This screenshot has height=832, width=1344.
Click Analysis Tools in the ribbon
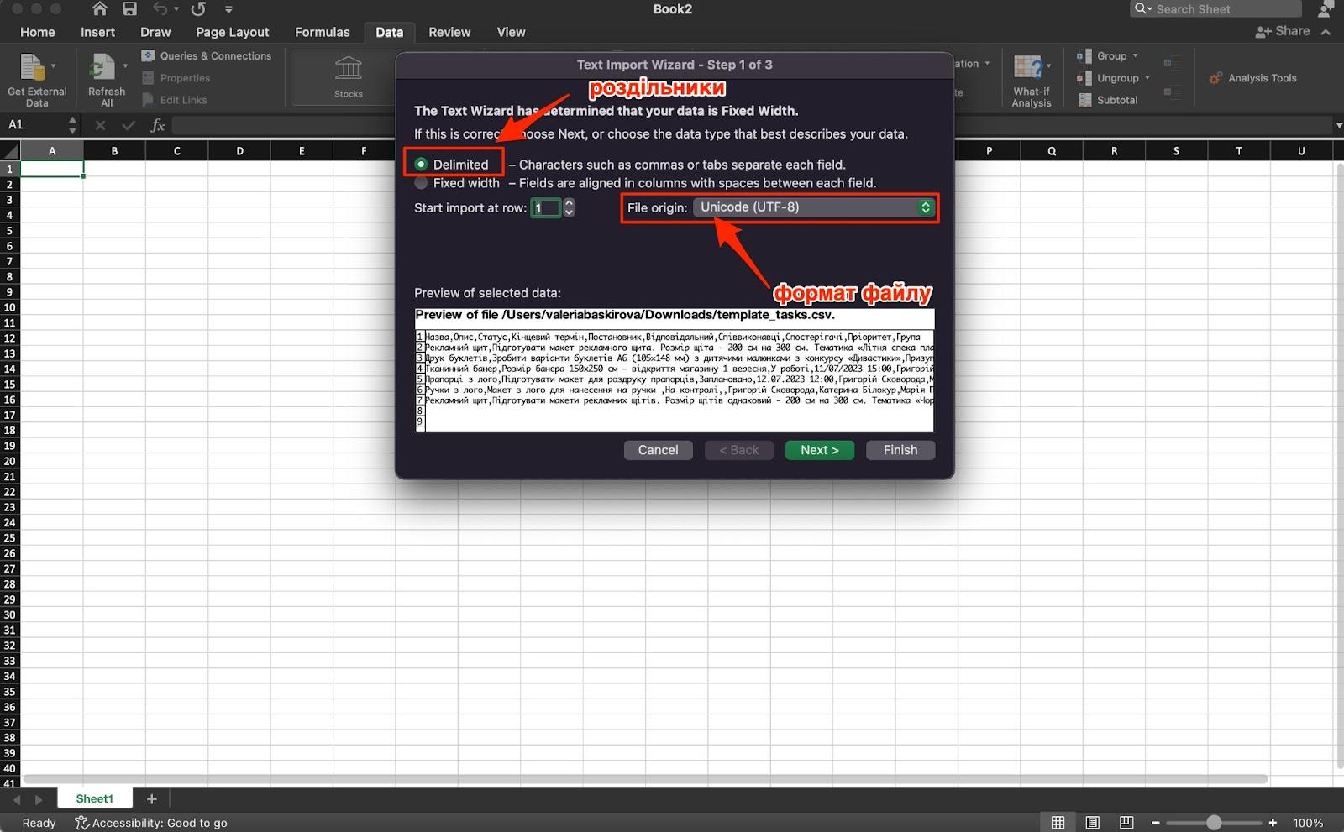pos(1253,78)
